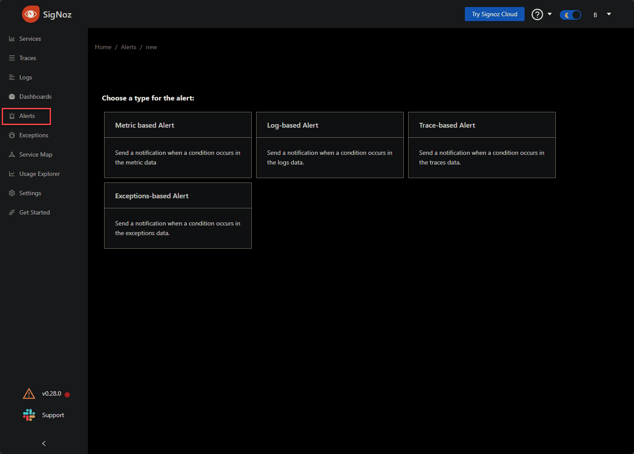
Task: Click the Exceptions bug icon
Action: pyautogui.click(x=12, y=135)
